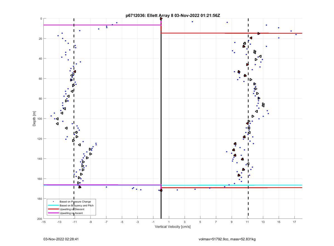Screen dimensions: 334x246
Task: Click the cyan line sample in the legend
Action: click(x=53, y=205)
